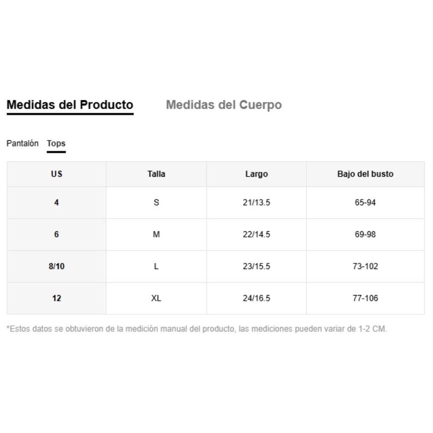
Task: Select the Medidas del Producto tab
Action: 70,105
